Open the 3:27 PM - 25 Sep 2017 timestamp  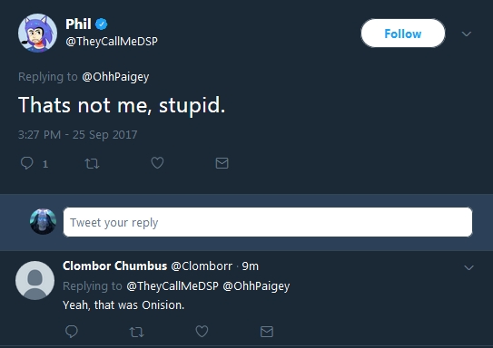point(78,135)
